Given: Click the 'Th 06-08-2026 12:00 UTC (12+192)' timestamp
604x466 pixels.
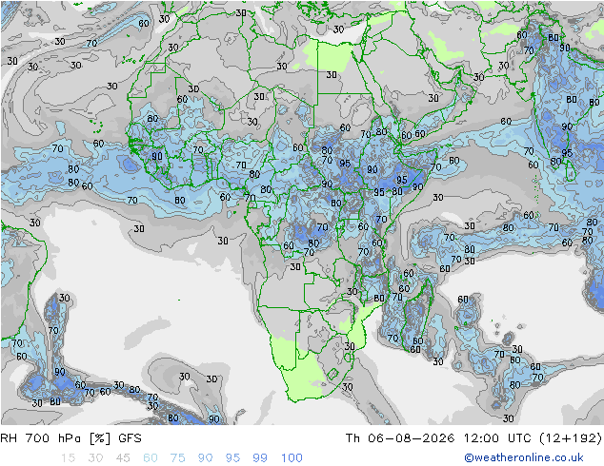Looking at the screenshot, I should point(473,438).
